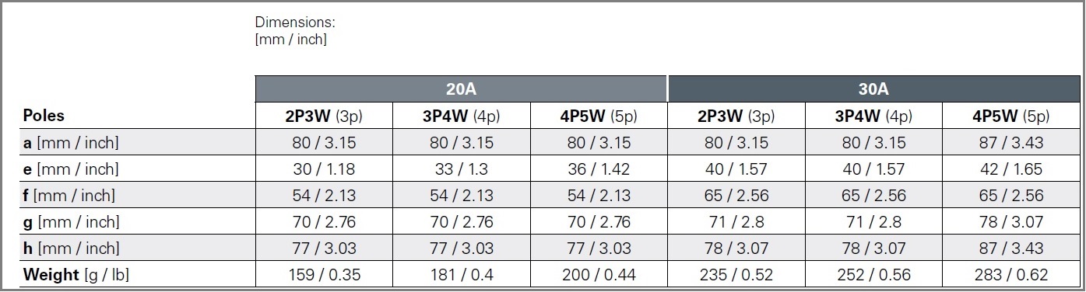
Task: Click the 159 / 0.35 weight cell
Action: tap(324, 274)
